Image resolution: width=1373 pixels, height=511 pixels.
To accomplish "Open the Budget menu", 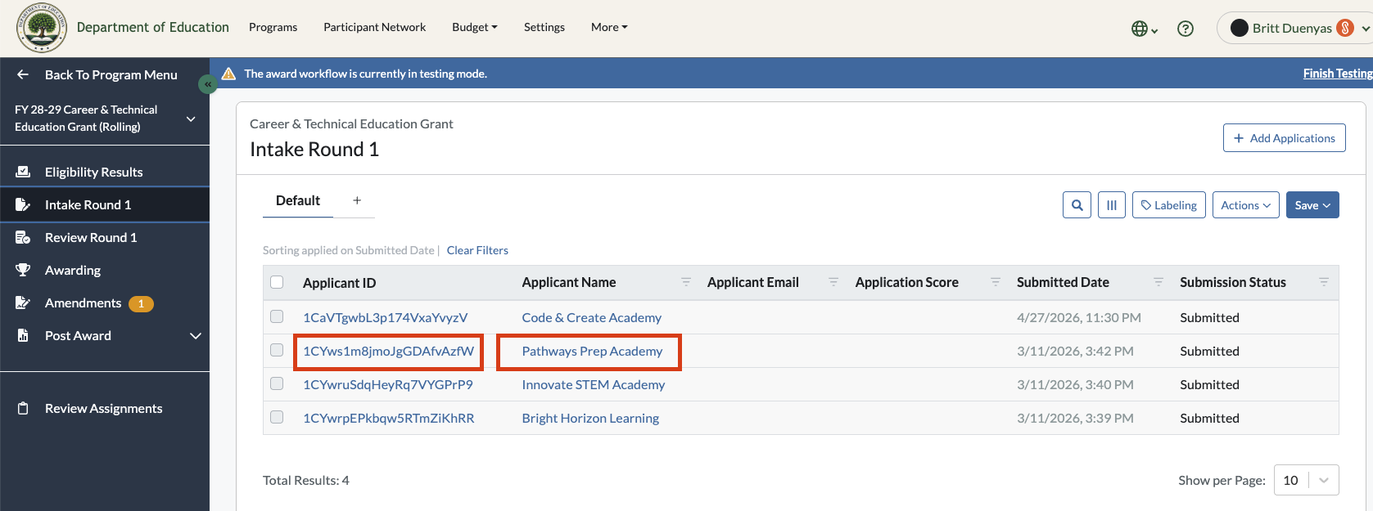I will 475,27.
